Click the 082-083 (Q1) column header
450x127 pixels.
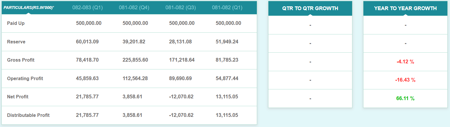[87, 8]
